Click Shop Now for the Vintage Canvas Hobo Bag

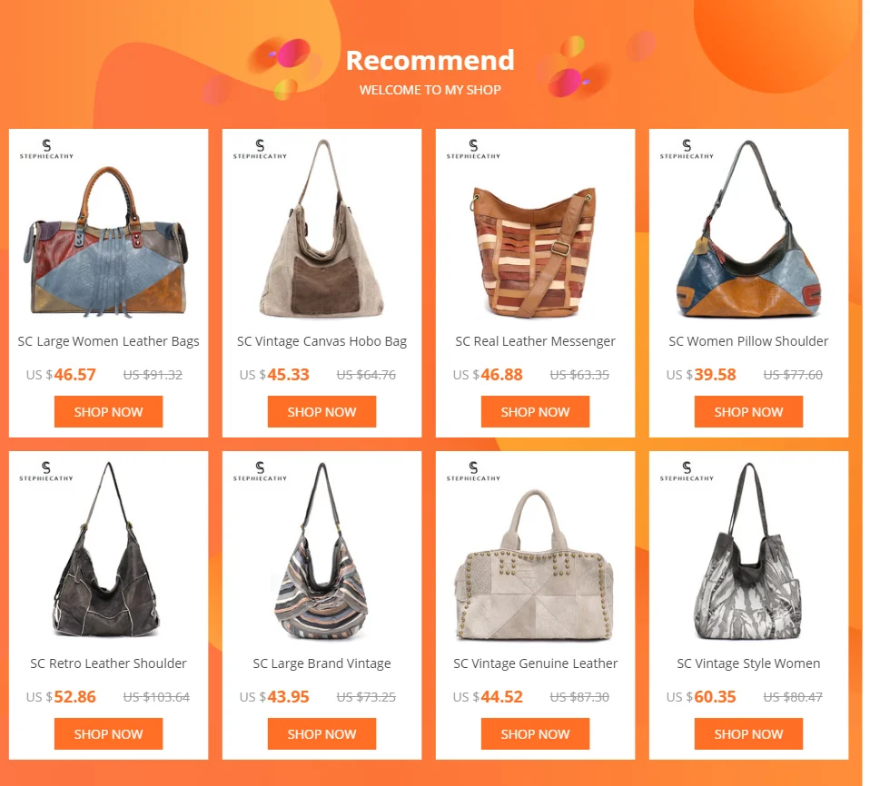tap(321, 411)
